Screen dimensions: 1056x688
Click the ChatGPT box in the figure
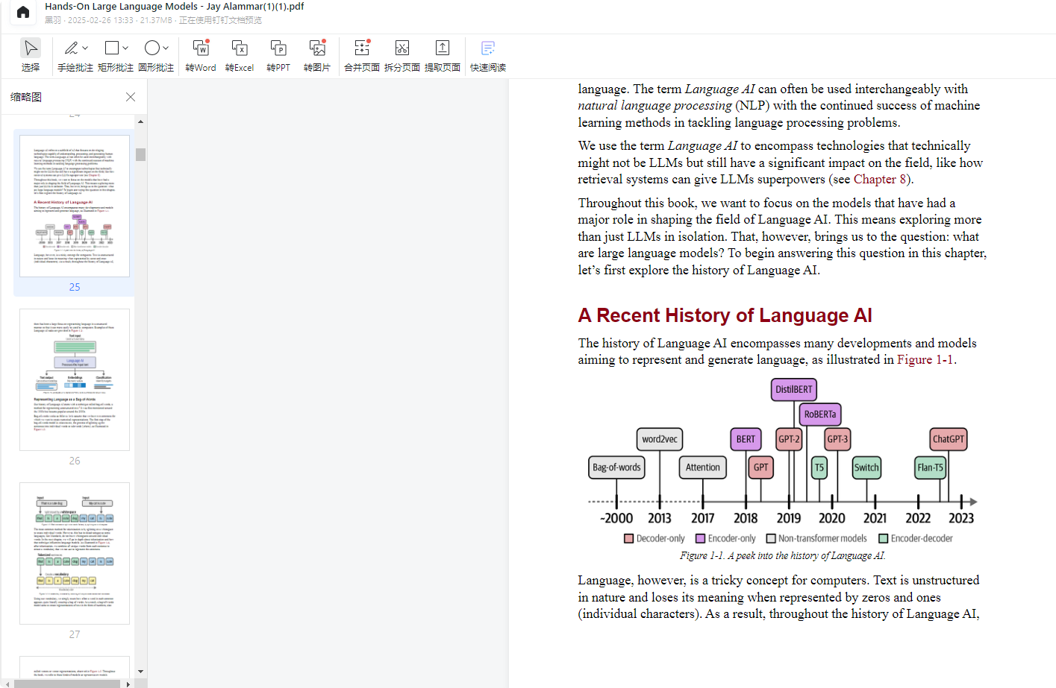(x=948, y=439)
